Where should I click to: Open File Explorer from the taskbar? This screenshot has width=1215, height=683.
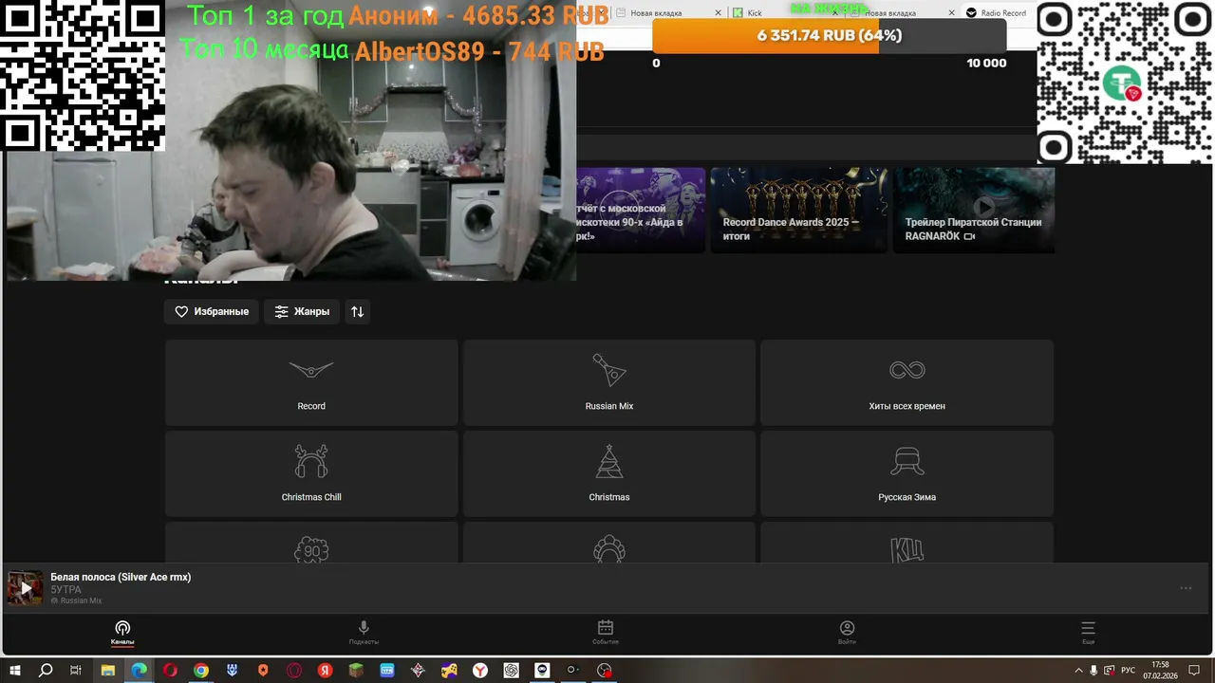click(108, 670)
